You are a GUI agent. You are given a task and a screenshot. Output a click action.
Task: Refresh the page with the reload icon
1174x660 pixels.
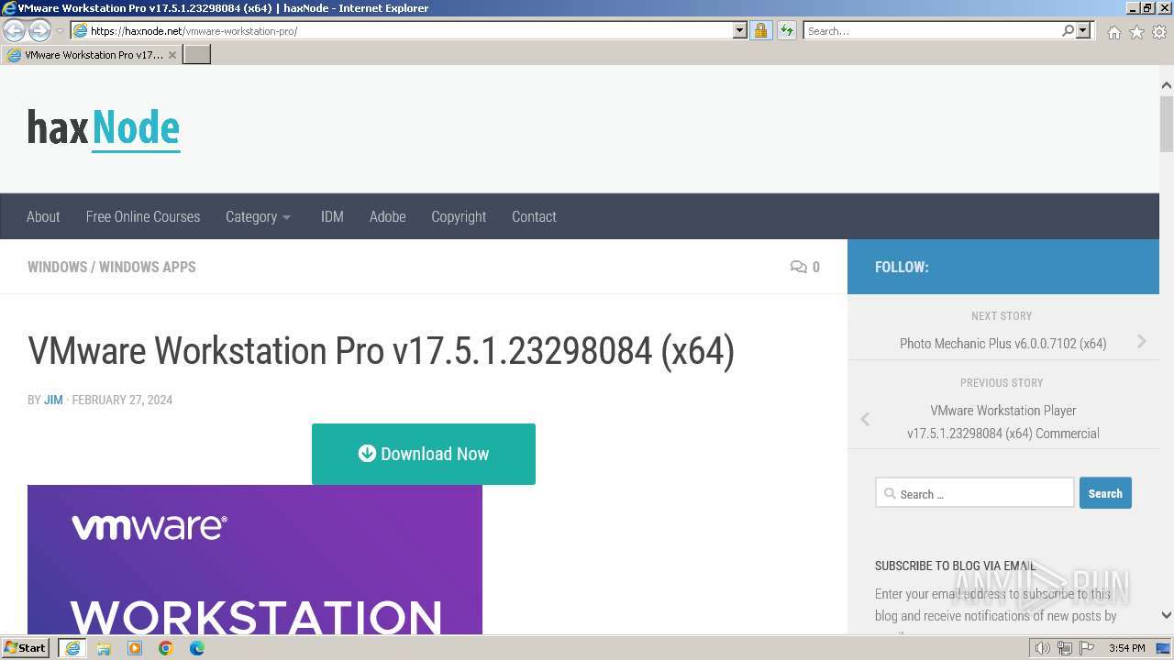[x=787, y=31]
